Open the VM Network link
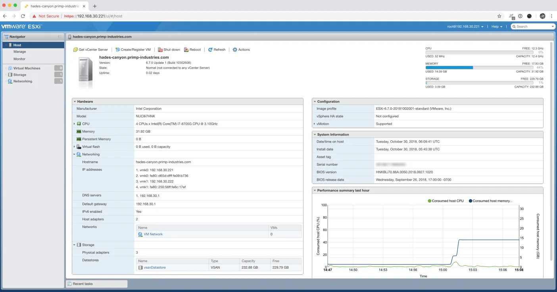 tap(153, 234)
